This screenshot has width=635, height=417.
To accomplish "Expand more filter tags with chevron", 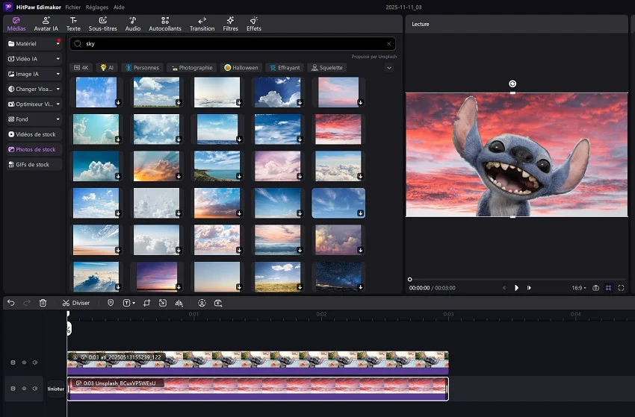I will [x=388, y=68].
